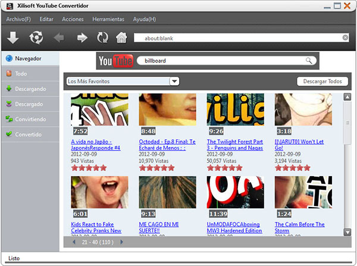Refresh the page with the reload icon

(103, 37)
